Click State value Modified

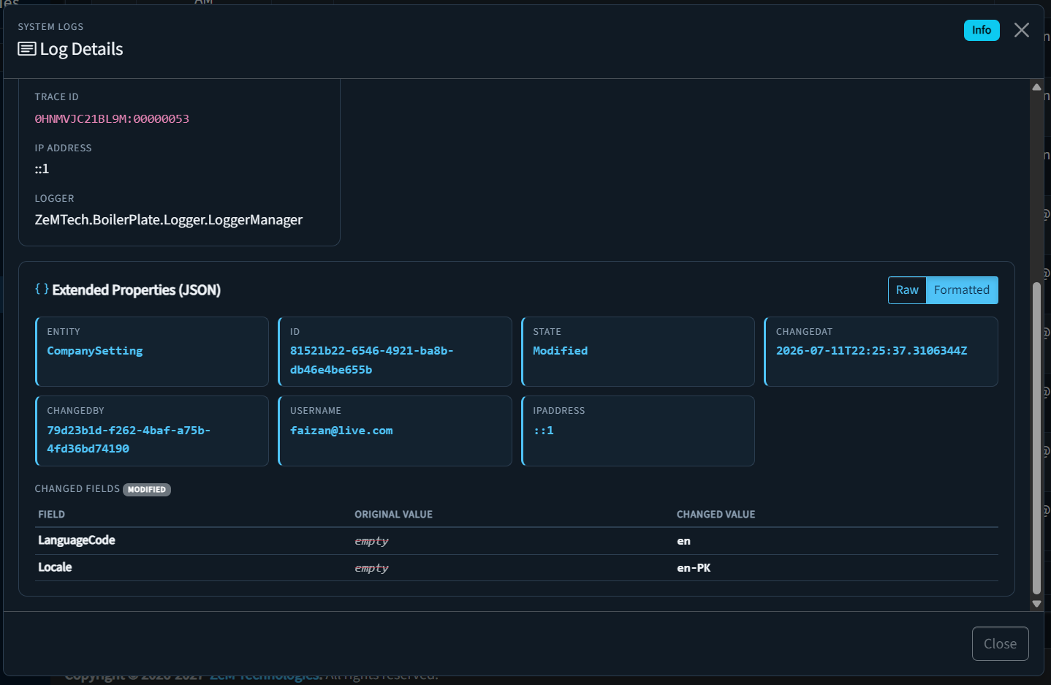tap(560, 351)
